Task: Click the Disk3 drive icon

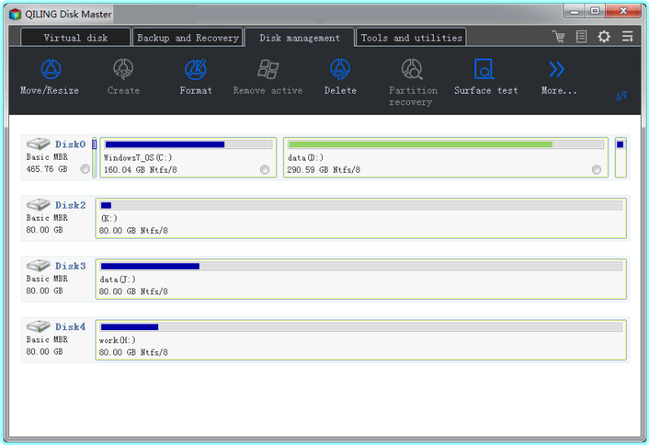Action: tap(38, 265)
